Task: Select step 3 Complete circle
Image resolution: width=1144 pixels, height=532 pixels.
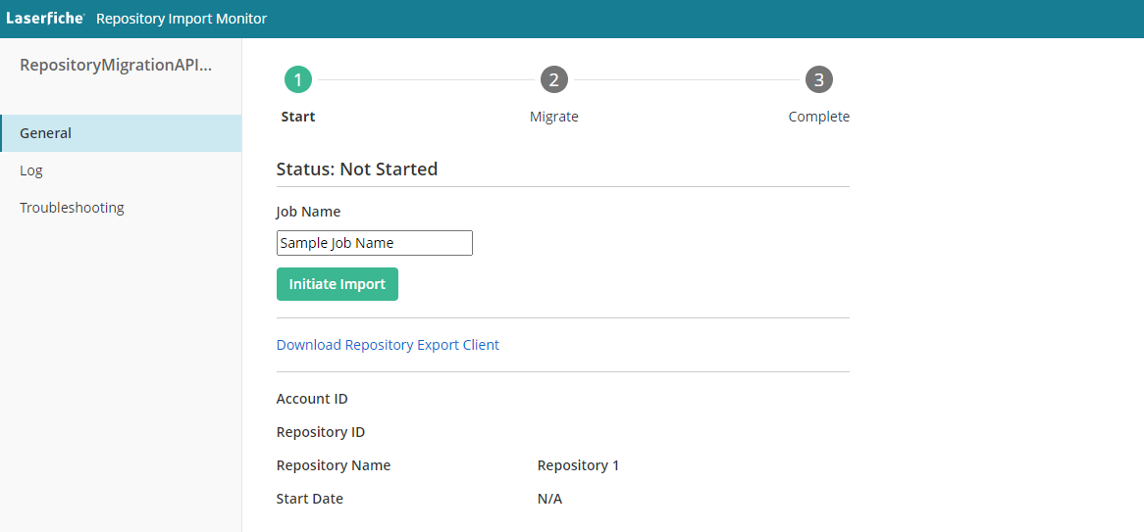Action: pos(819,79)
